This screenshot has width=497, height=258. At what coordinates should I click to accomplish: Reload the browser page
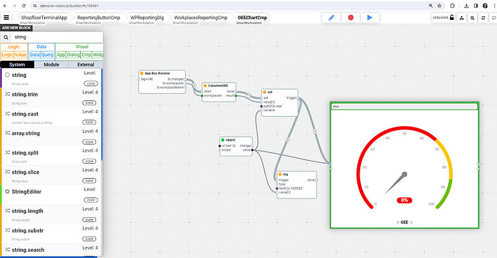click(x=24, y=6)
